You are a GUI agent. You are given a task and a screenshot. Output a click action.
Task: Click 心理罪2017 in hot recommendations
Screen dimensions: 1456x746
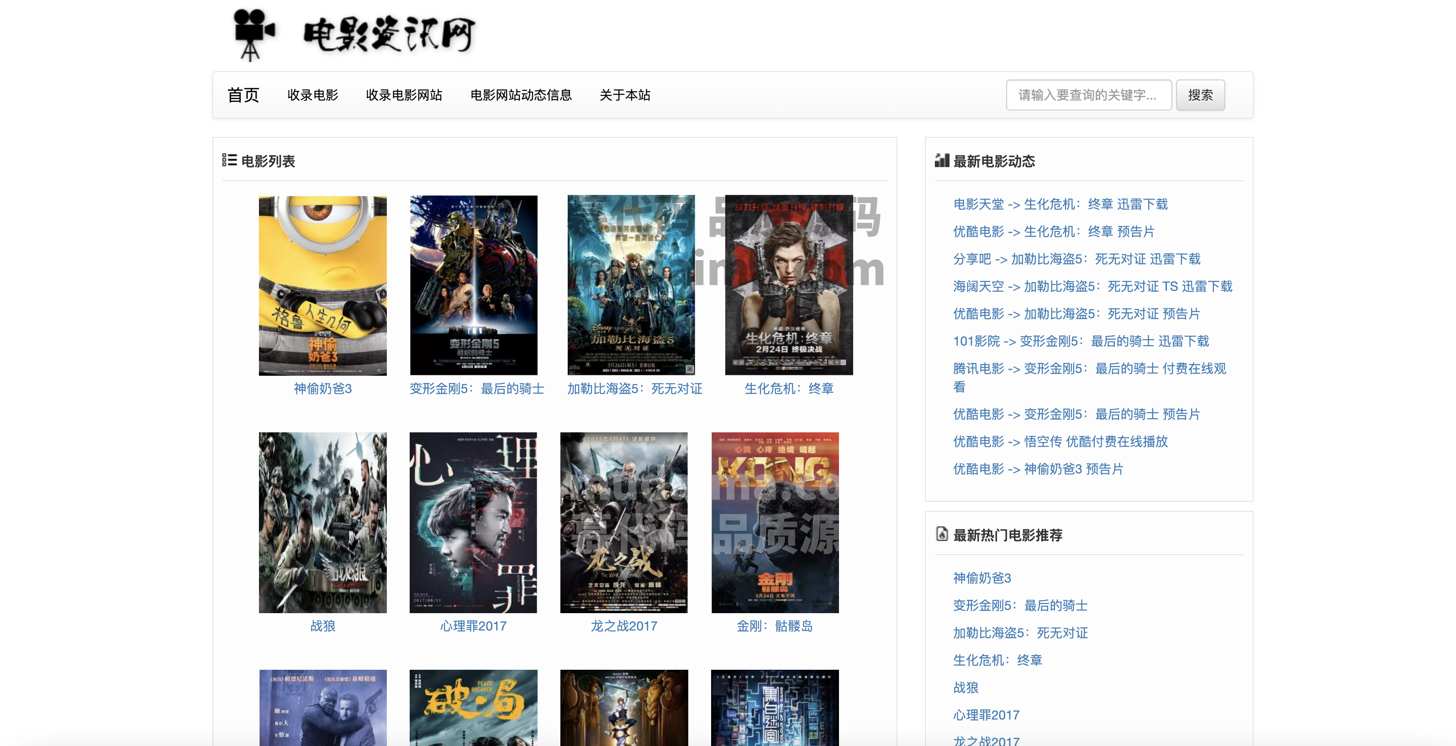coord(986,715)
